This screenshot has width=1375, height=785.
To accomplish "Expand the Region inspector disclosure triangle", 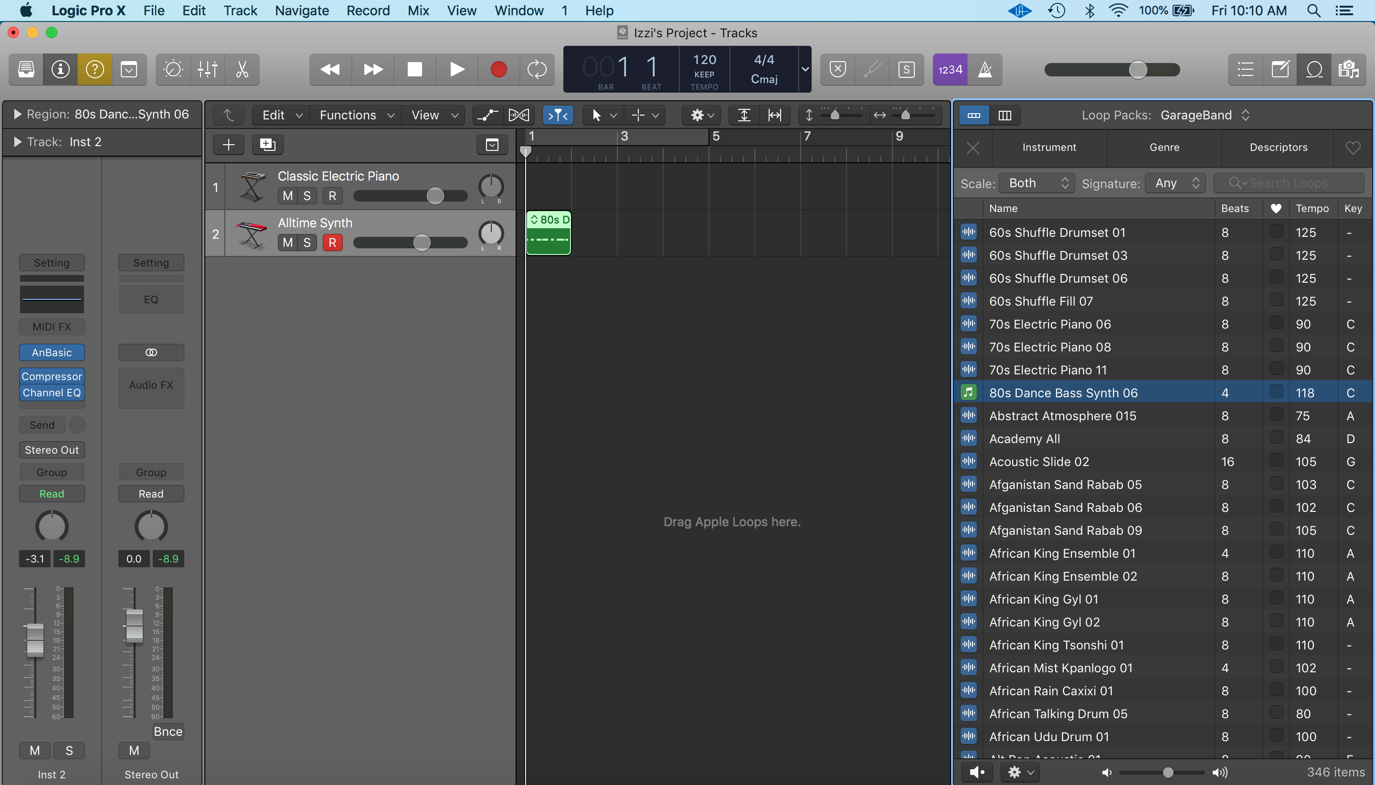I will click(17, 114).
